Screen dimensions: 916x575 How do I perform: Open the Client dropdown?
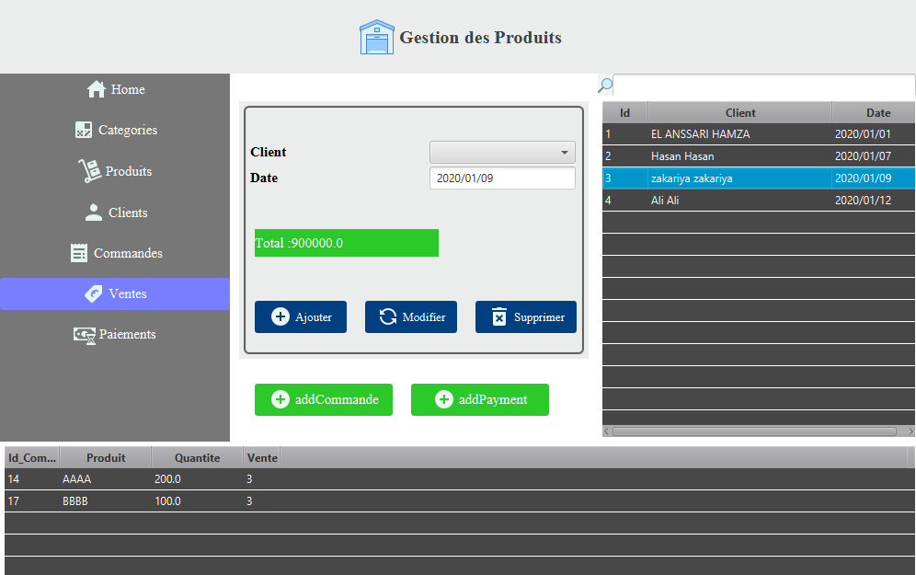pos(502,152)
